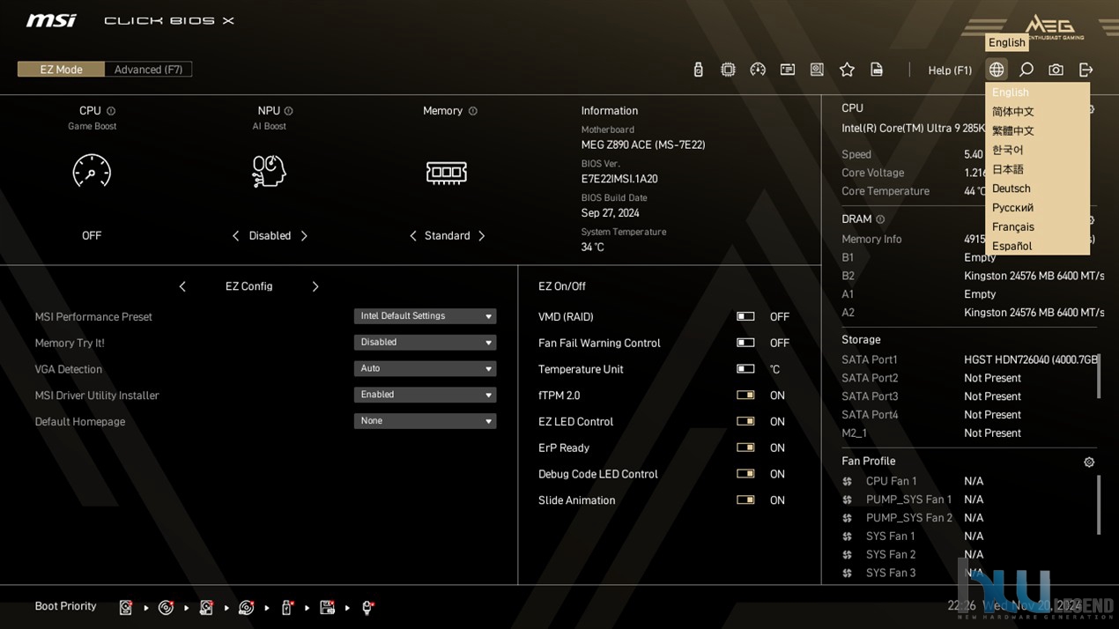Click the info icon beside DRAM
1119x629 pixels.
(880, 219)
